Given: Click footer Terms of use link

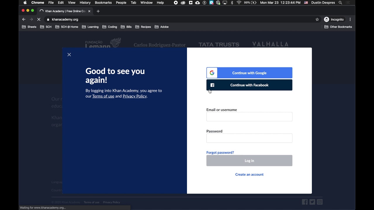Looking at the screenshot, I should (x=91, y=202).
